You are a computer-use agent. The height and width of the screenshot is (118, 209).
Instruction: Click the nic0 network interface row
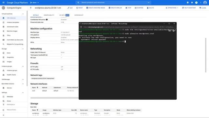click(55, 91)
